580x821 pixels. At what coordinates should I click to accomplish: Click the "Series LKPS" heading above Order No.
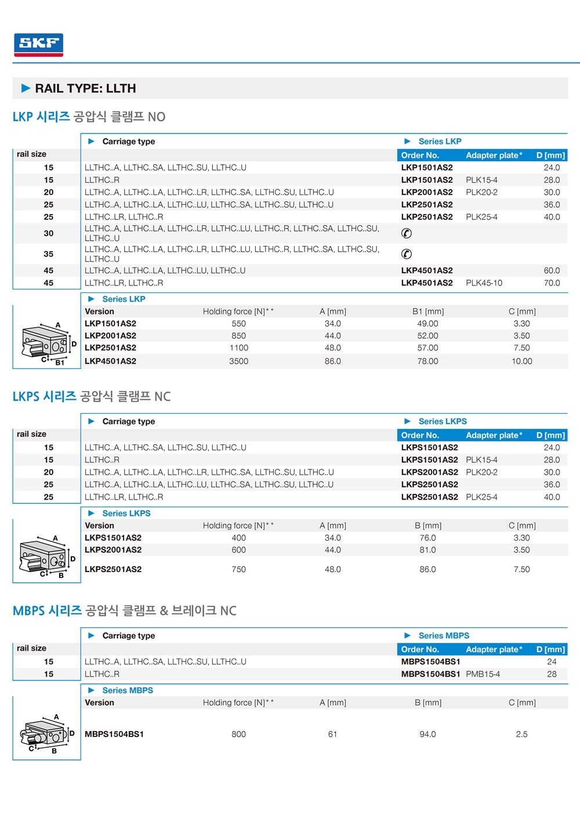[x=443, y=421]
